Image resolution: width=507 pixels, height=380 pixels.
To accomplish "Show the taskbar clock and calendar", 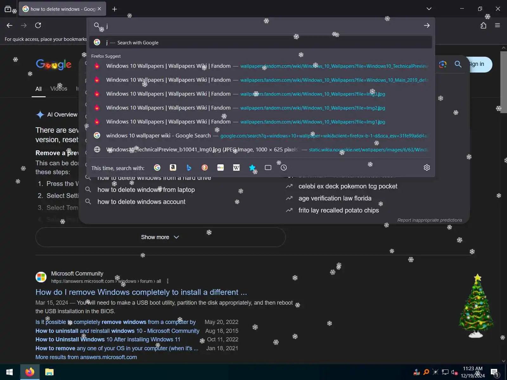I will click(473, 372).
